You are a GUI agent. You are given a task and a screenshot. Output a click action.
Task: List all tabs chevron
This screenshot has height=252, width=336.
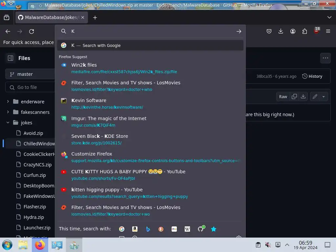[x=329, y=17]
